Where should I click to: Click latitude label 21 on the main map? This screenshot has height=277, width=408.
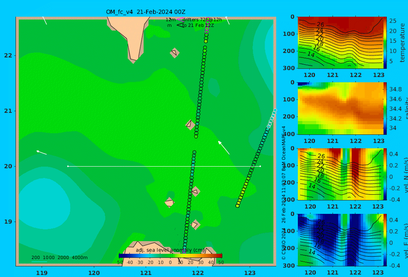tap(8, 111)
